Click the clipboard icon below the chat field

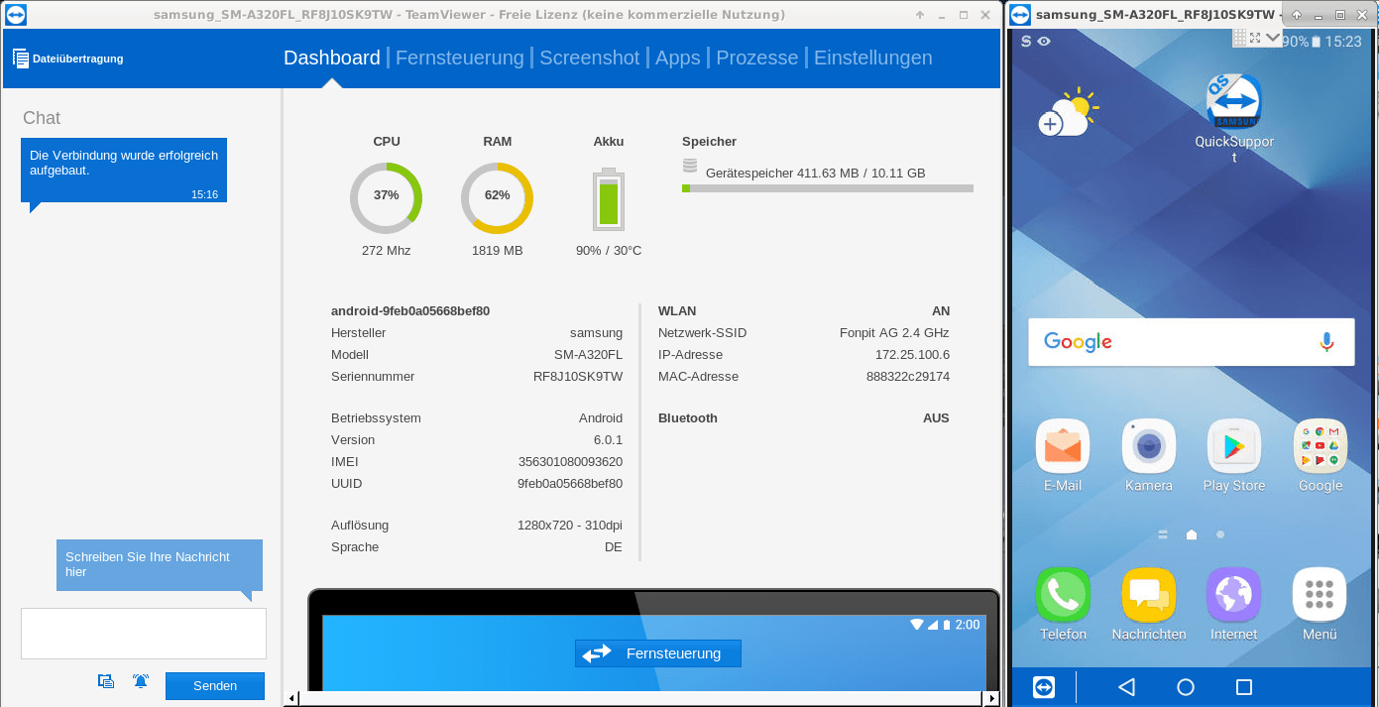click(x=106, y=681)
